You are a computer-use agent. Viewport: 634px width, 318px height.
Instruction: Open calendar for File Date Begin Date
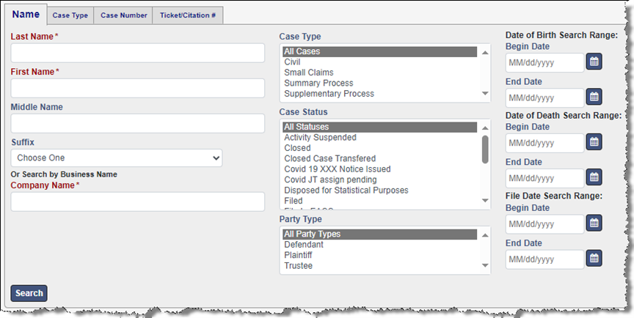(594, 223)
